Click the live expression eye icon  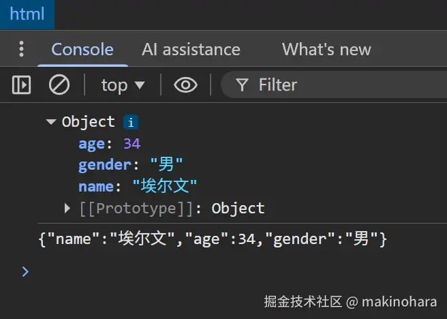tap(185, 85)
